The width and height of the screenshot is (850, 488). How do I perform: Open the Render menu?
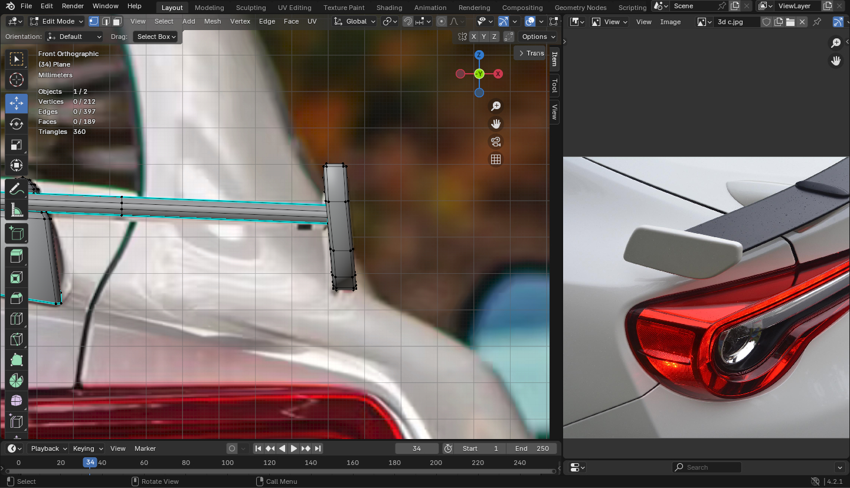[73, 6]
